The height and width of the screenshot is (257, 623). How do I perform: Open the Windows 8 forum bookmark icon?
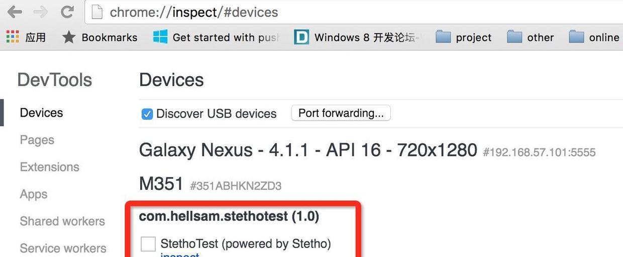[301, 37]
